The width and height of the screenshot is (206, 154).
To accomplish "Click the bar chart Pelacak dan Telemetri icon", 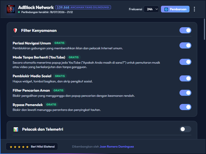I will click(x=16, y=129).
